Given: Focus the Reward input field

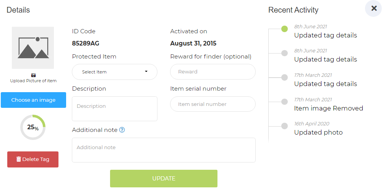Looking at the screenshot, I should (x=212, y=72).
